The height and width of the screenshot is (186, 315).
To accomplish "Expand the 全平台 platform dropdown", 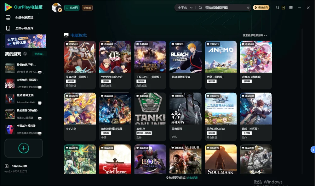I will tap(185, 8).
